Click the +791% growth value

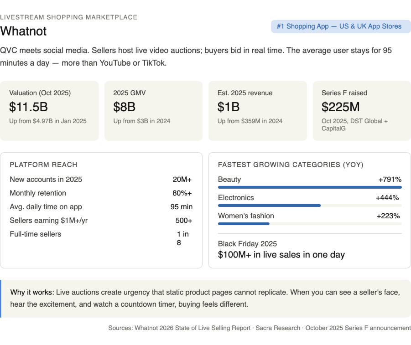pos(390,180)
